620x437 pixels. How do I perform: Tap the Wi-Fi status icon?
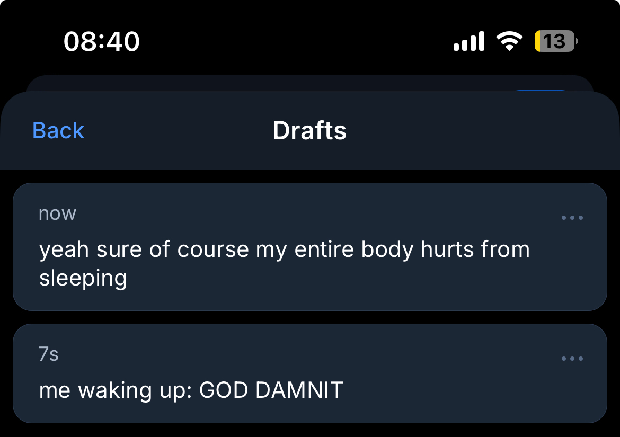(509, 41)
